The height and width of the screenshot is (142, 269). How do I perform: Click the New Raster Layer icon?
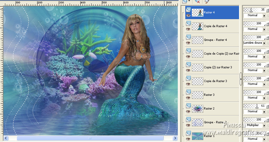(185, 1)
